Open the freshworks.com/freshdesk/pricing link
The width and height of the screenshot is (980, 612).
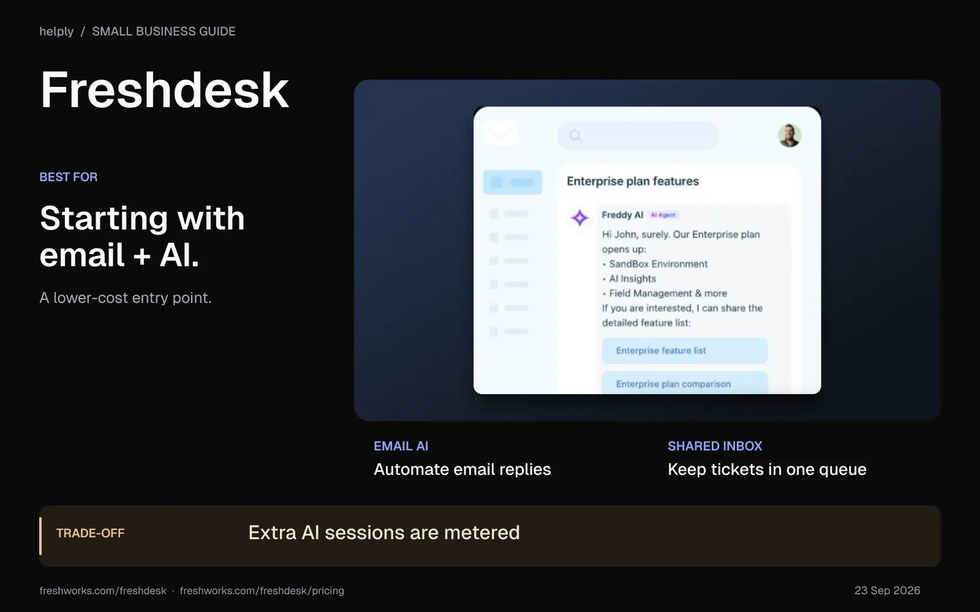[x=262, y=591]
